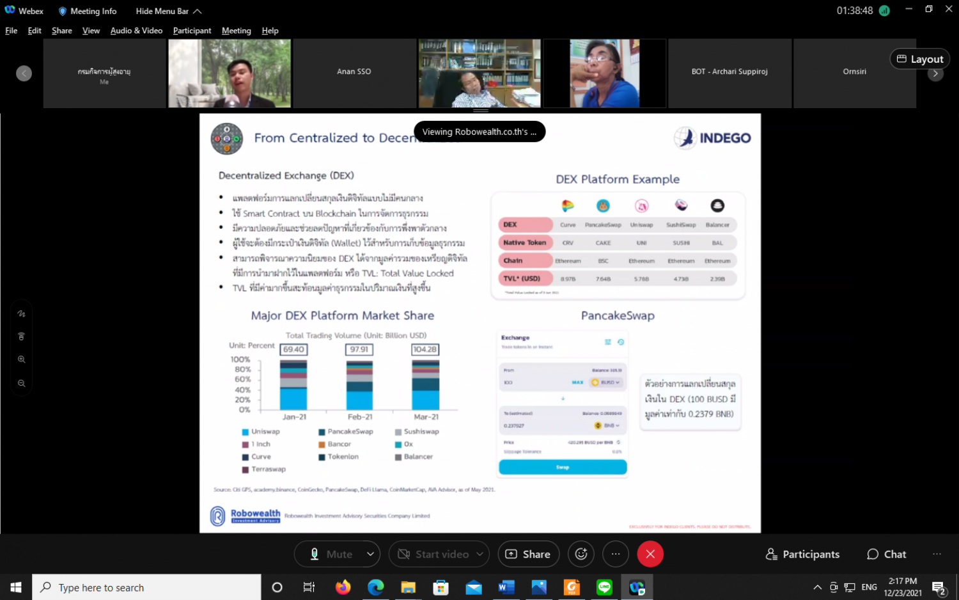Open the Mail app from the taskbar
Screen dimensions: 959x600
[x=474, y=587]
